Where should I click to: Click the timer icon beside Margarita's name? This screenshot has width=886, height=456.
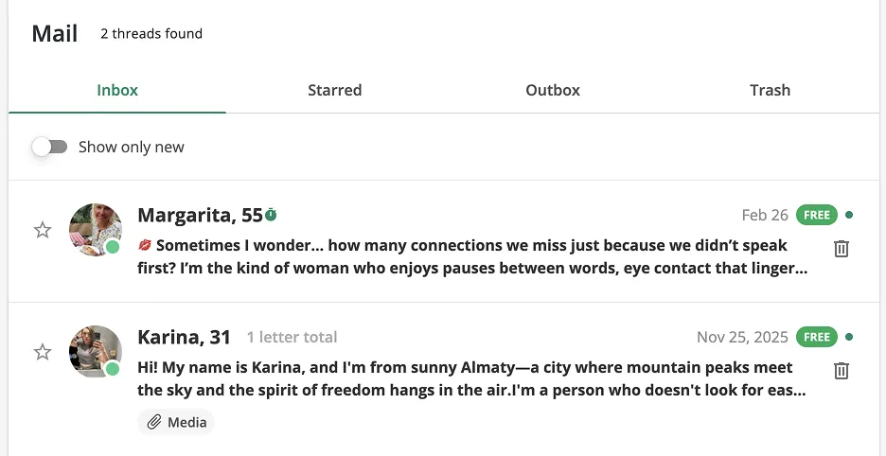(x=271, y=215)
